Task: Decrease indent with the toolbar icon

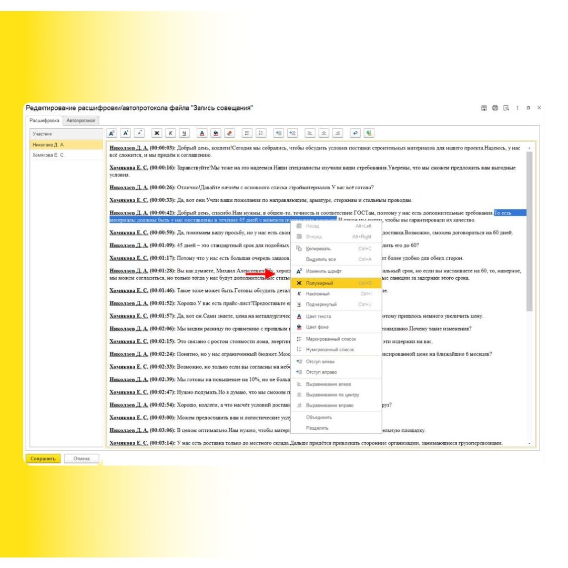Action: (x=278, y=133)
